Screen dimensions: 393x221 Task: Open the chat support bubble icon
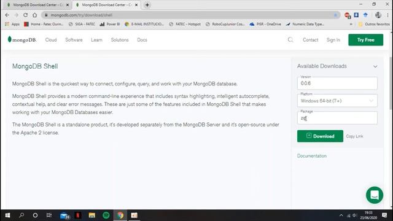point(375,195)
